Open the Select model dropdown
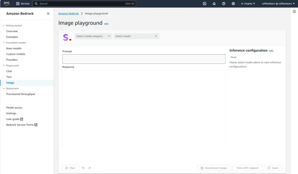 point(136,36)
